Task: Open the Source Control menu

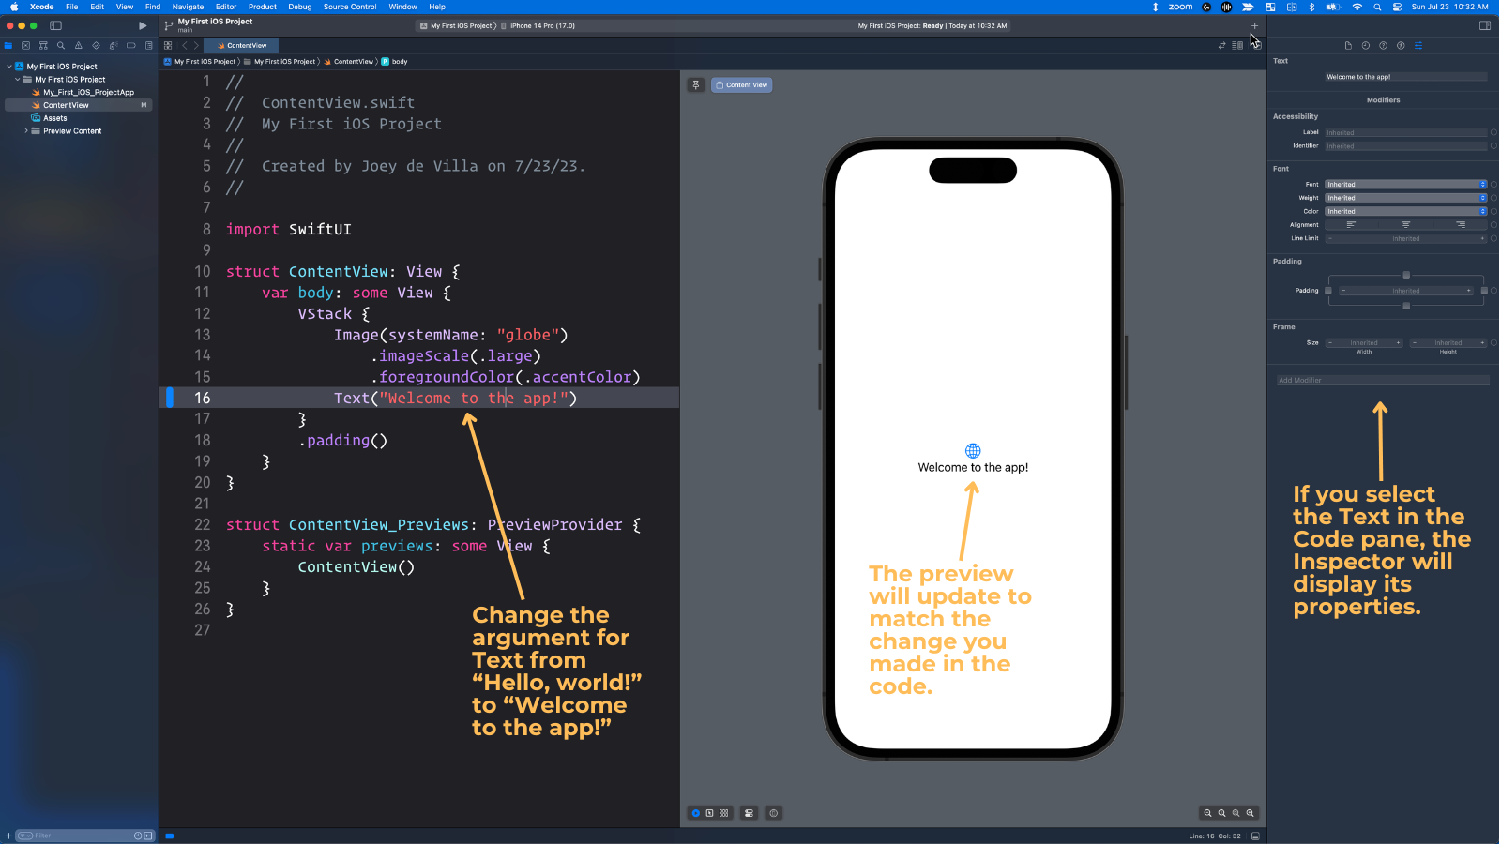Action: point(350,7)
